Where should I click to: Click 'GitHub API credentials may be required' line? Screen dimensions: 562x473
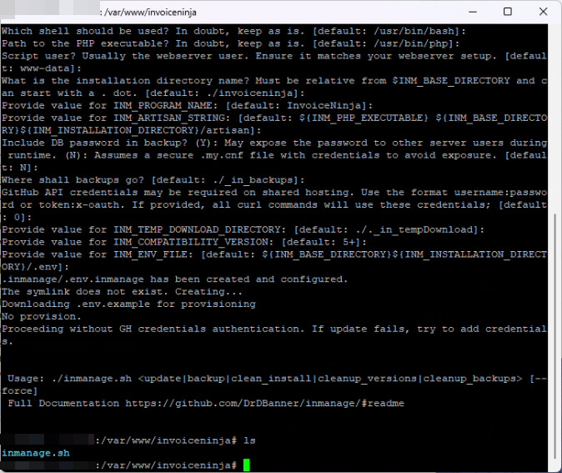pos(274,204)
